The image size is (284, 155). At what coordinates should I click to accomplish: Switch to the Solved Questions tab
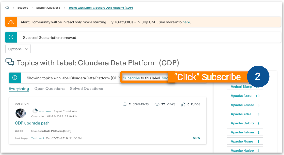(86, 89)
